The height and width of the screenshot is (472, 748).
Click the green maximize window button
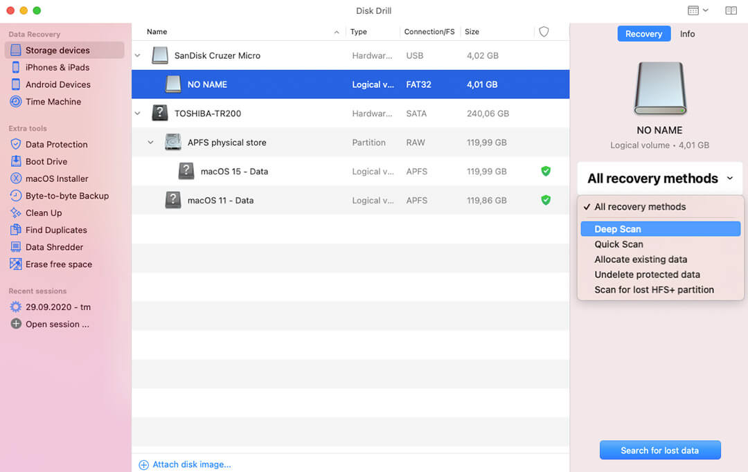(37, 10)
